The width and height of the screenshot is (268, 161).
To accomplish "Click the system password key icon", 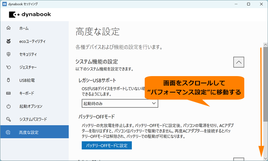I will click(x=8, y=119).
